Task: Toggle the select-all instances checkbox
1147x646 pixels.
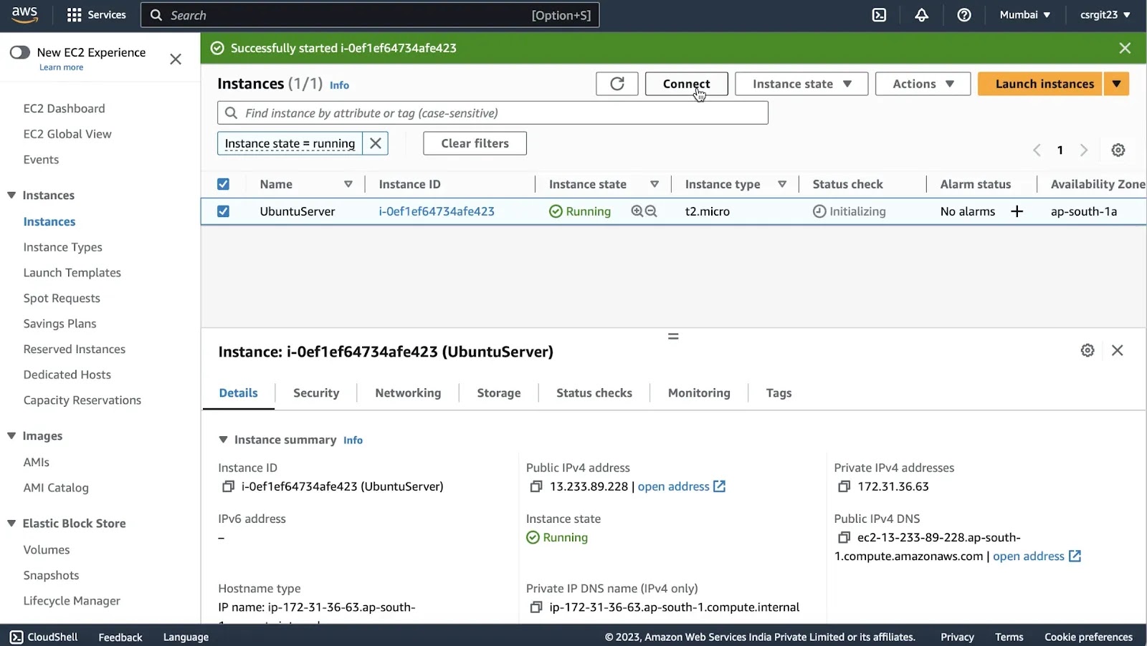Action: 223,184
